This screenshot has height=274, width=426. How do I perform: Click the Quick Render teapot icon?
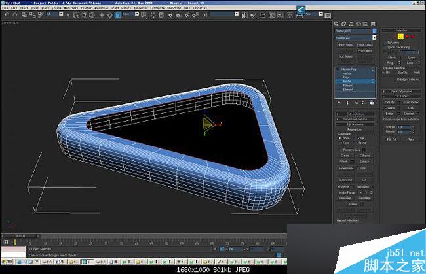[328, 16]
